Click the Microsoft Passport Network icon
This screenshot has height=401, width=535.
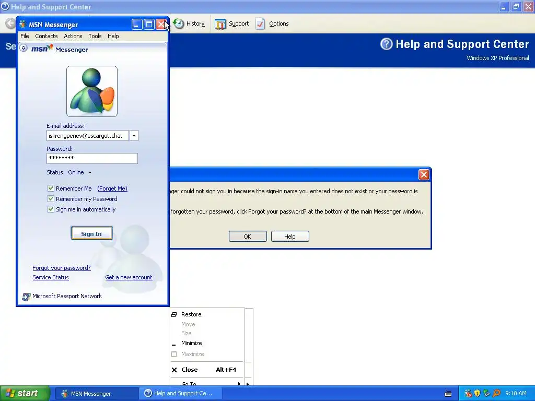click(26, 297)
